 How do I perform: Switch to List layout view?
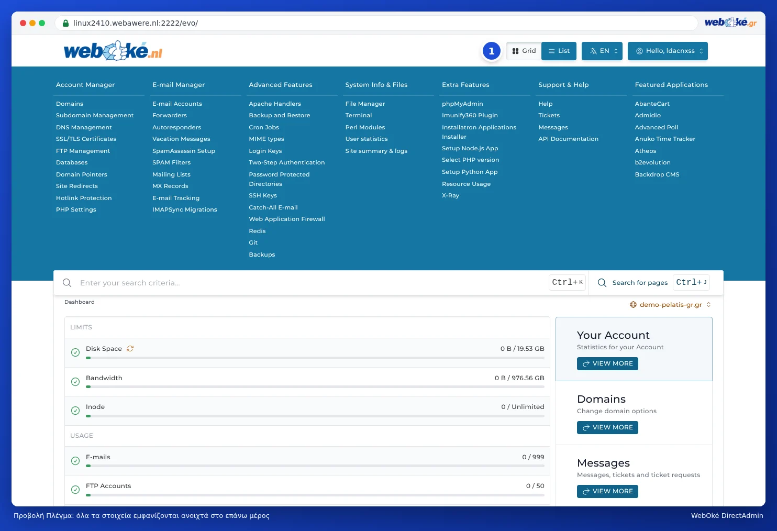tap(559, 51)
